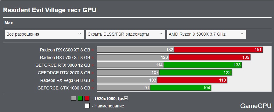
Task: Select the Max quality tab
Action: coord(9,23)
